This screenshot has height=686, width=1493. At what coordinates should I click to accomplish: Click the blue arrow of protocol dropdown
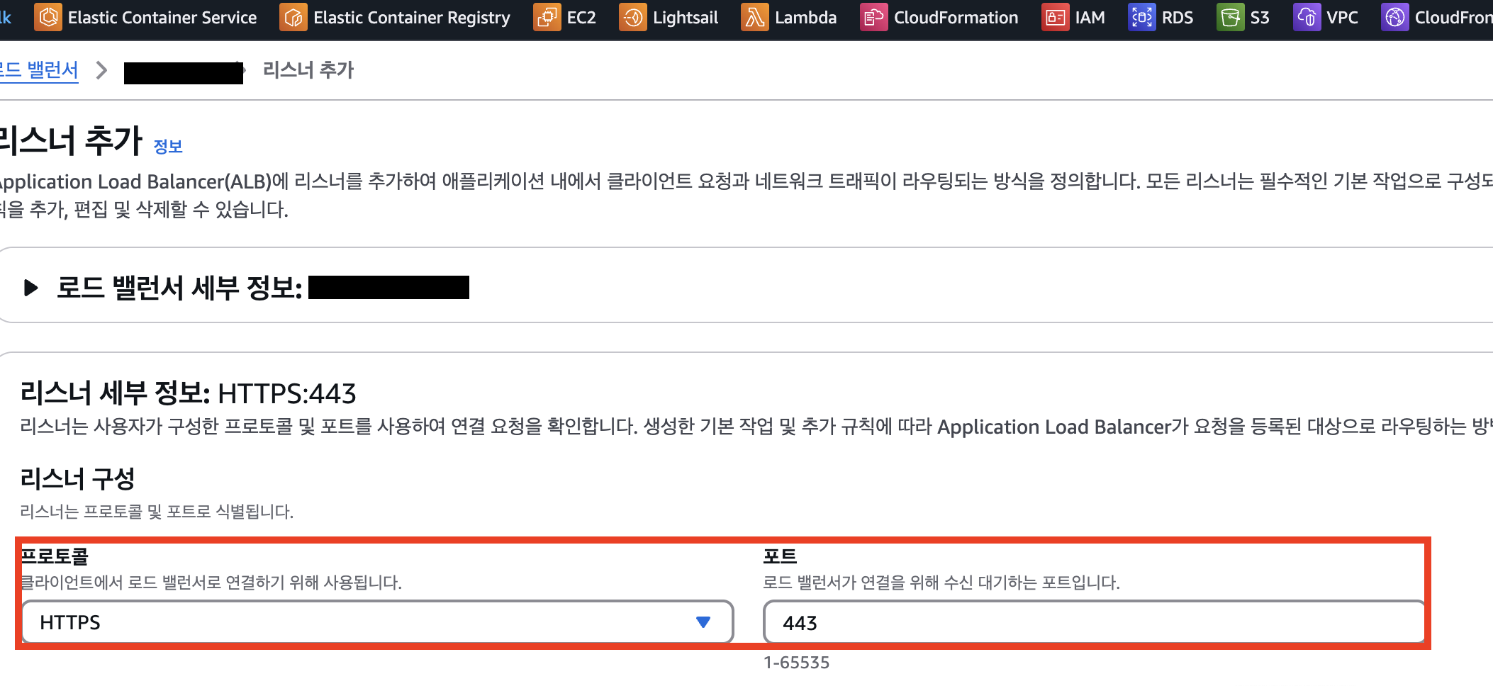click(x=703, y=622)
